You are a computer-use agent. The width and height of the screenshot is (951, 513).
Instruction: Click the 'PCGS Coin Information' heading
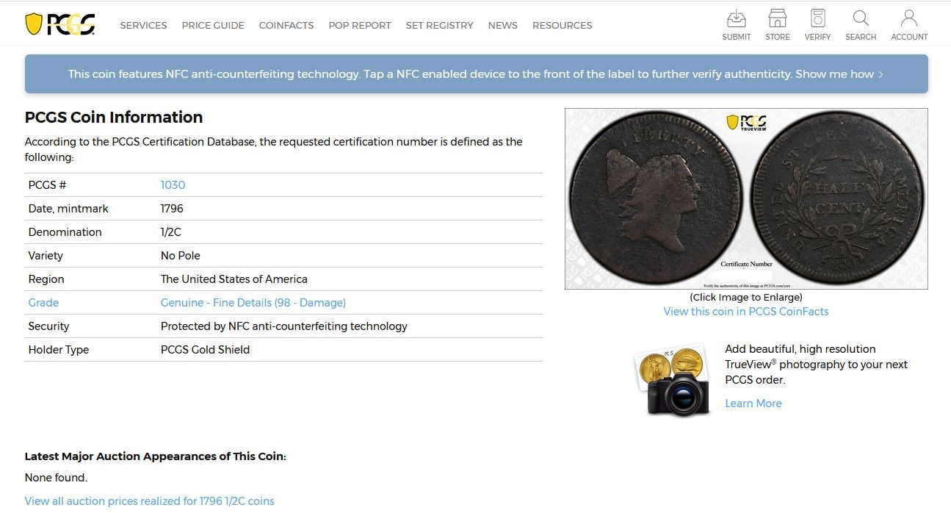pos(114,118)
